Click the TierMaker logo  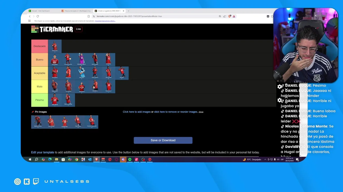(x=52, y=29)
